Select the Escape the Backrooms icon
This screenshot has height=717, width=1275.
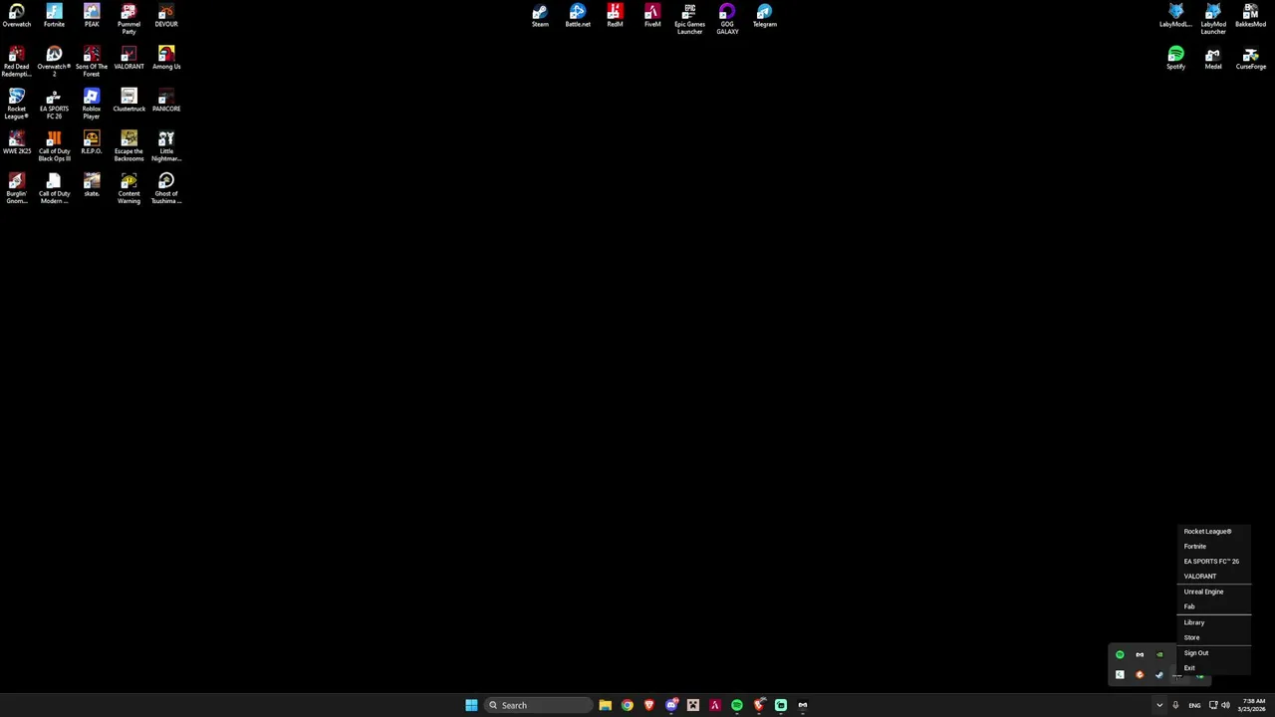[x=128, y=146]
